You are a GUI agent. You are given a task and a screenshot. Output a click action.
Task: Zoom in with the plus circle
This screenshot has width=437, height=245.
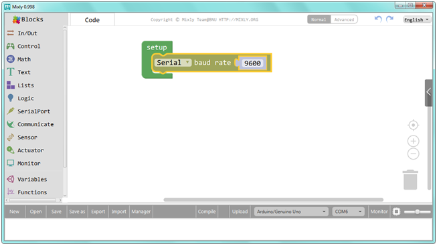(413, 142)
